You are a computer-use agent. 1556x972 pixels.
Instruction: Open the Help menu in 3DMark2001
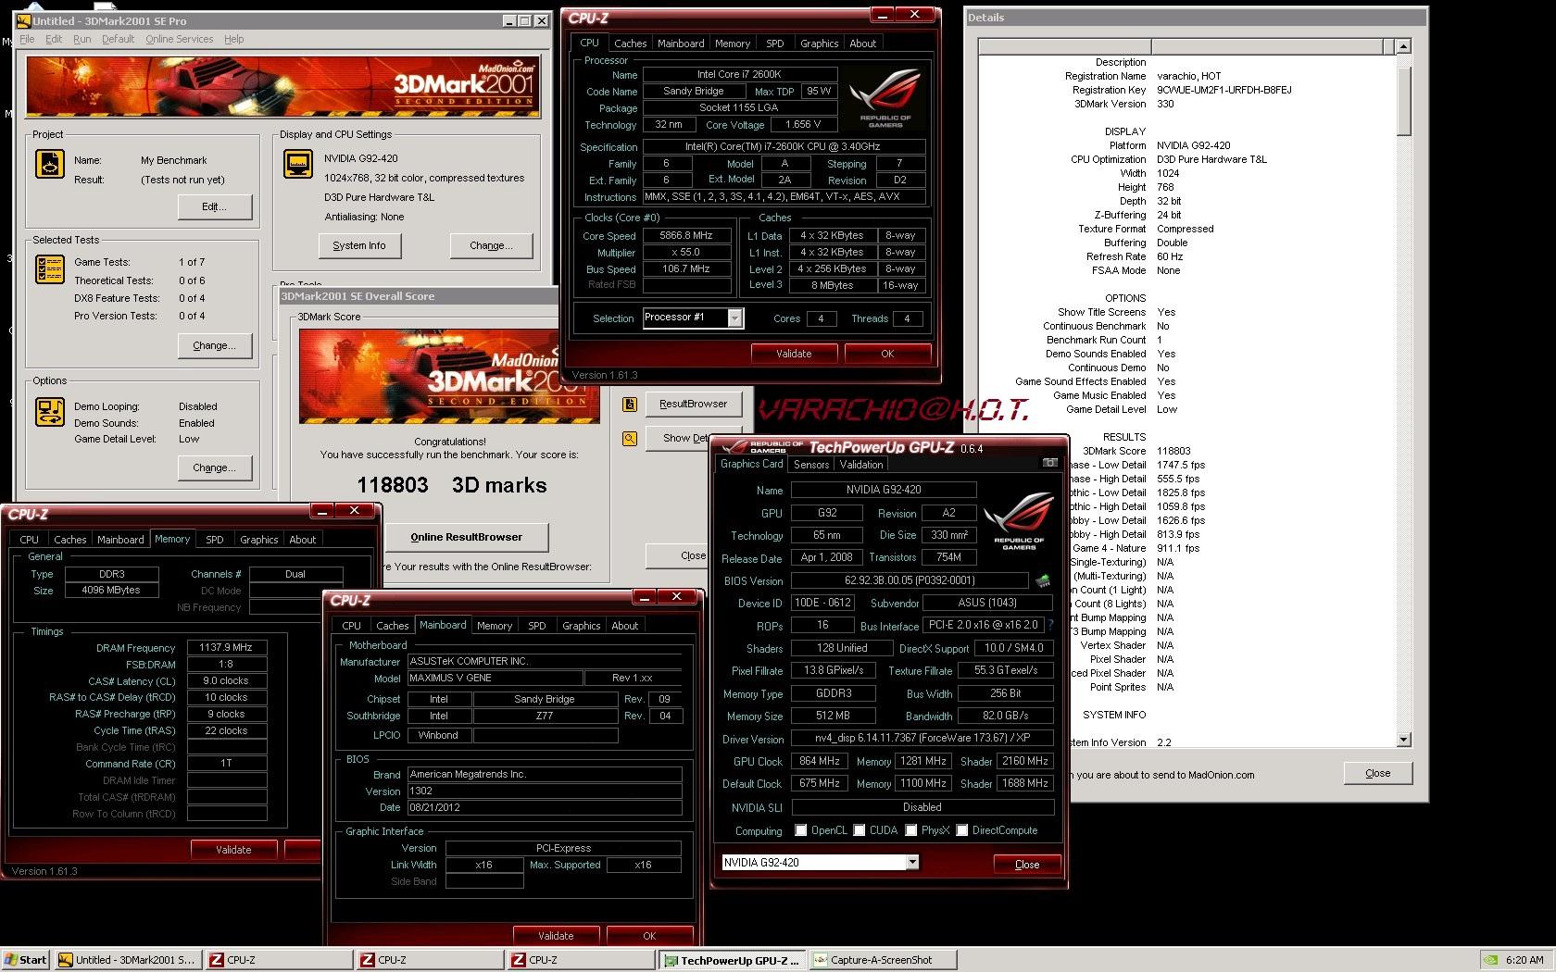(x=233, y=39)
